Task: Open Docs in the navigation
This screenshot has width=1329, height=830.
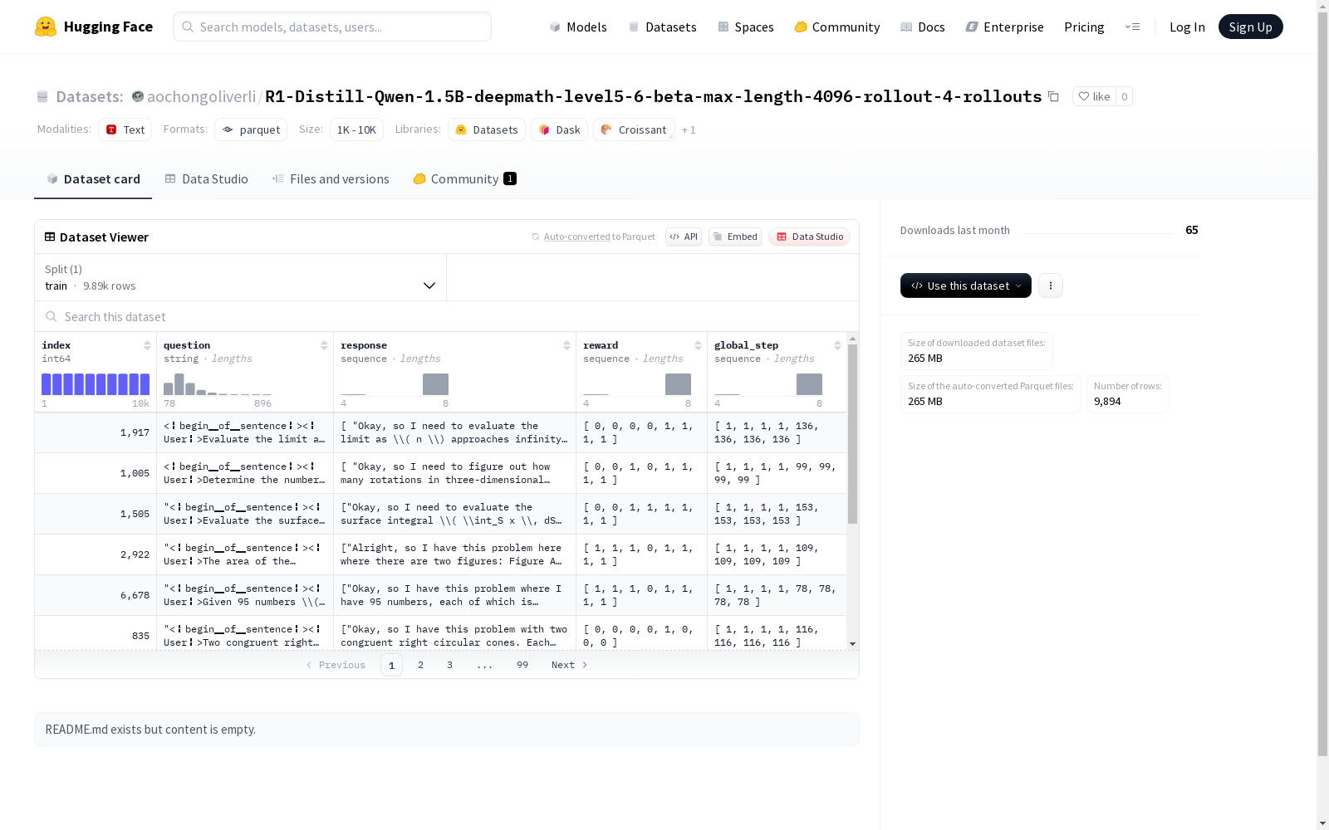Action: [x=923, y=27]
